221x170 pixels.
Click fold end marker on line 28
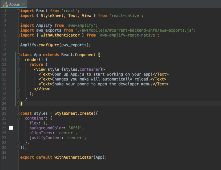[18, 143]
